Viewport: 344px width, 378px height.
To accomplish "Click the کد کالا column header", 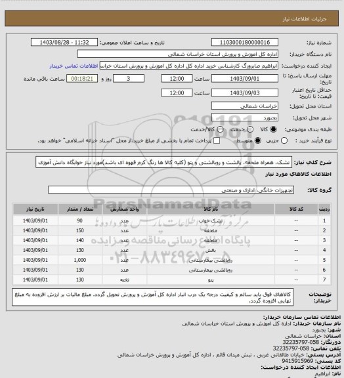I will pyautogui.click(x=296, y=209).
